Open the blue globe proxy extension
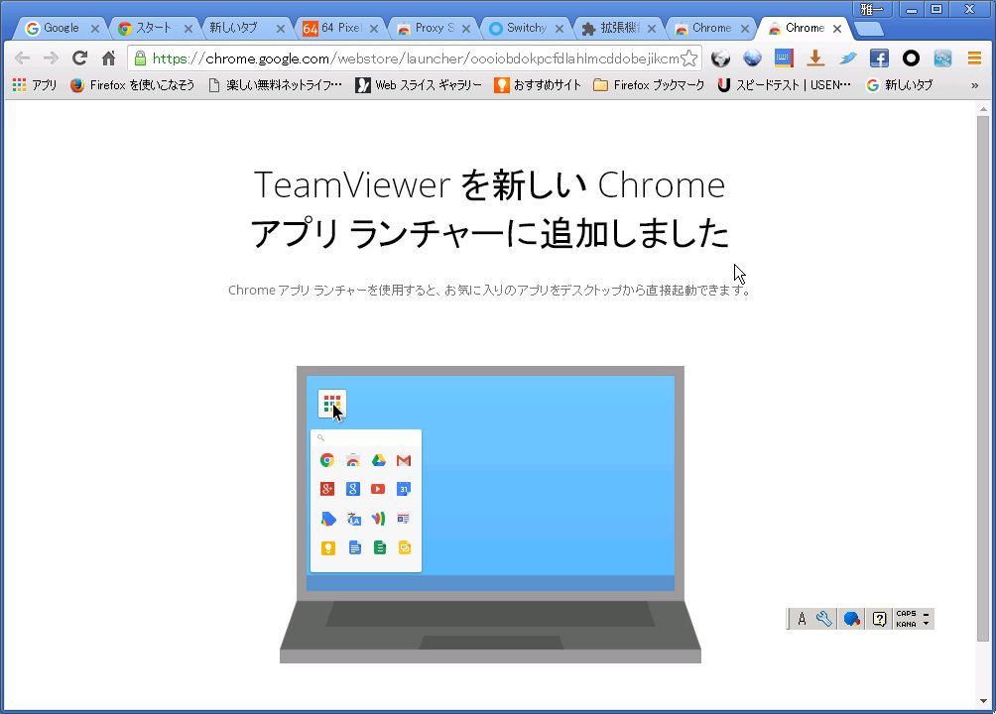 click(752, 59)
